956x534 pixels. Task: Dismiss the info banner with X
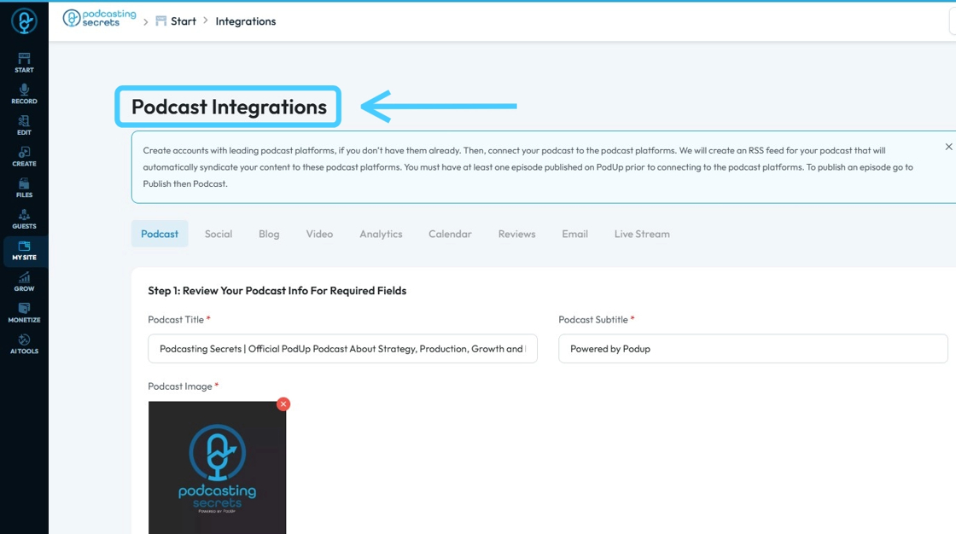948,147
